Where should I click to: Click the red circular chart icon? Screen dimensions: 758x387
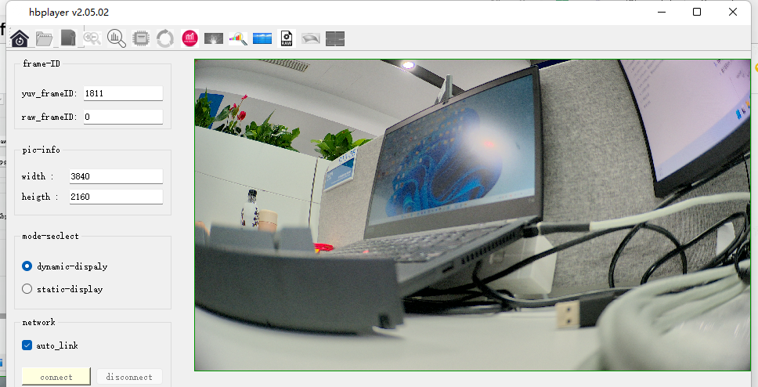click(189, 38)
